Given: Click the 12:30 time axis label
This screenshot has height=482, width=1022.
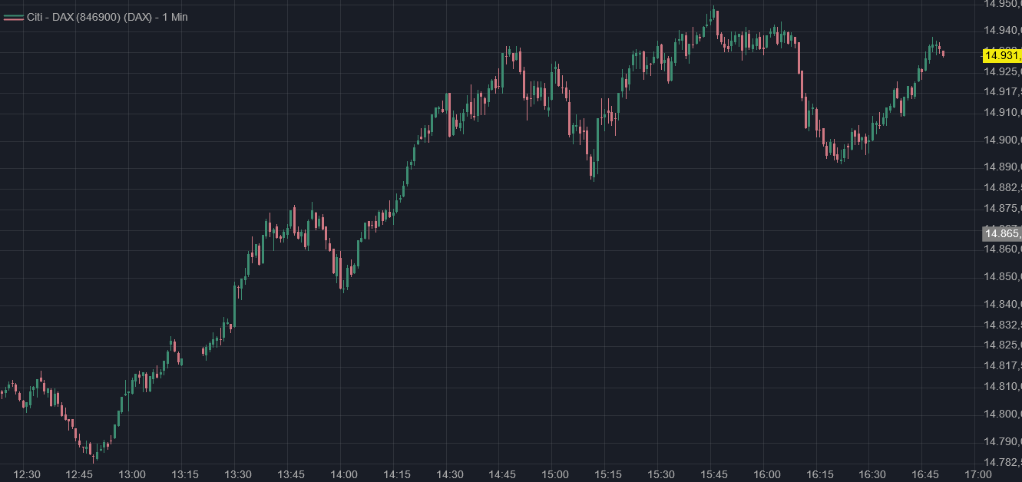Looking at the screenshot, I should point(28,475).
